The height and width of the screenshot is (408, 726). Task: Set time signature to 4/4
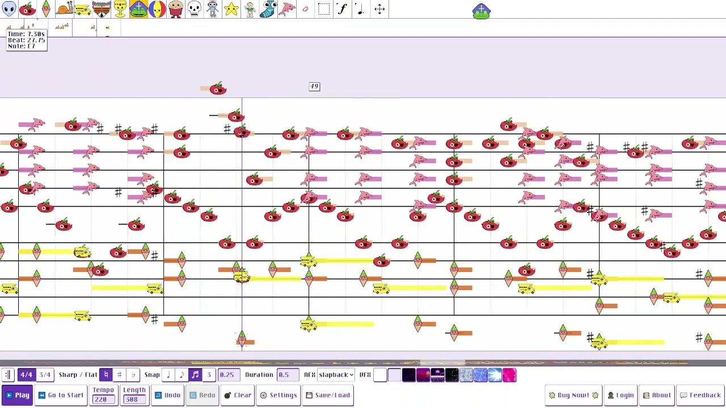(26, 375)
